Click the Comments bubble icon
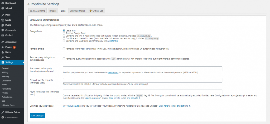 (x=3, y=30)
